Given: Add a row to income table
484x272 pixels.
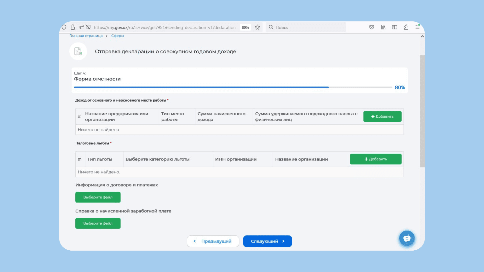Looking at the screenshot, I should point(382,116).
